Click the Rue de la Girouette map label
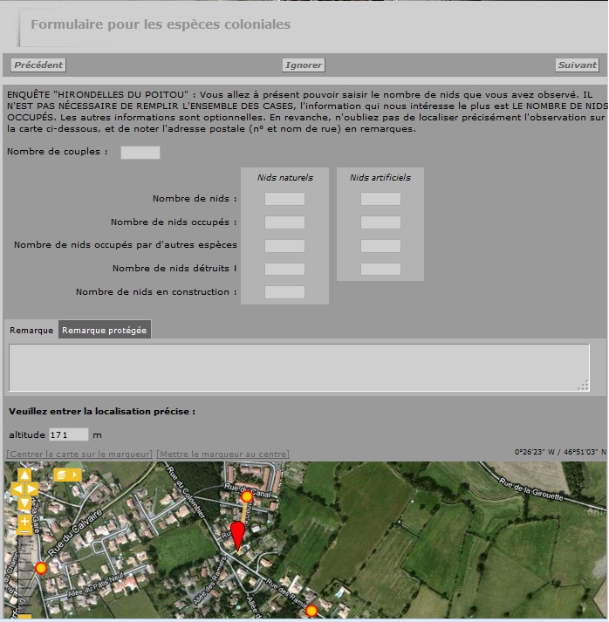The width and height of the screenshot is (609, 622). tap(530, 489)
